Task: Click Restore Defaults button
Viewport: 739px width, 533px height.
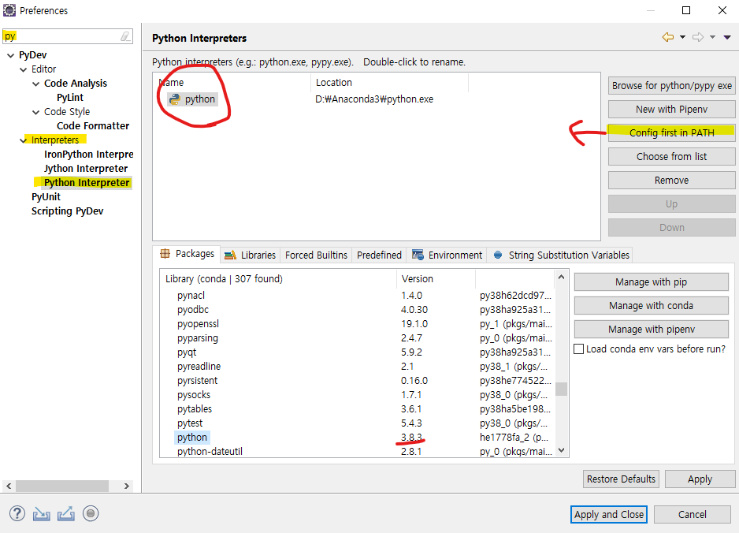Action: (621, 479)
